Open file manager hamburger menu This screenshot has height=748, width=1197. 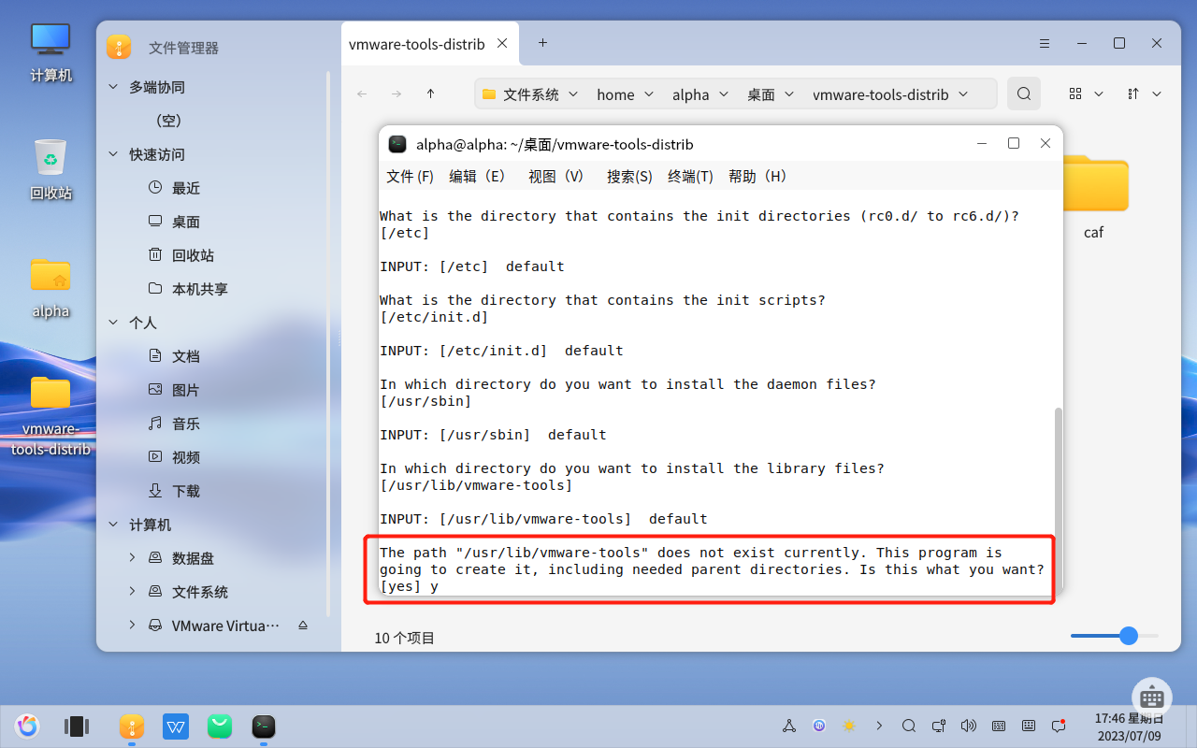pyautogui.click(x=1046, y=43)
